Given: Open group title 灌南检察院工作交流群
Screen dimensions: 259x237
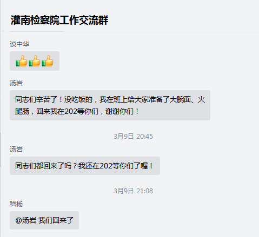Looking at the screenshot, I should (x=59, y=20).
